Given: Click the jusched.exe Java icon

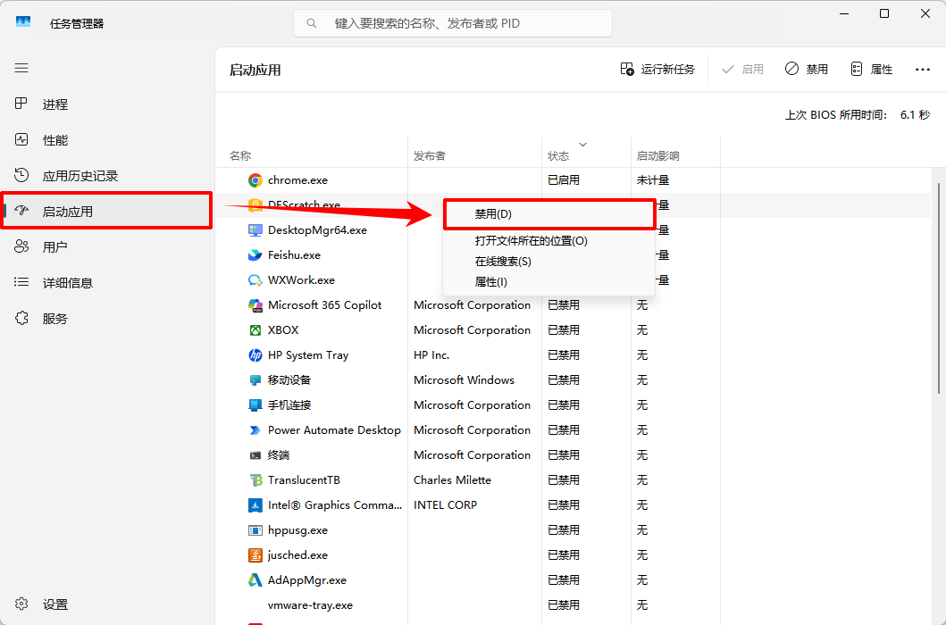Looking at the screenshot, I should point(255,555).
